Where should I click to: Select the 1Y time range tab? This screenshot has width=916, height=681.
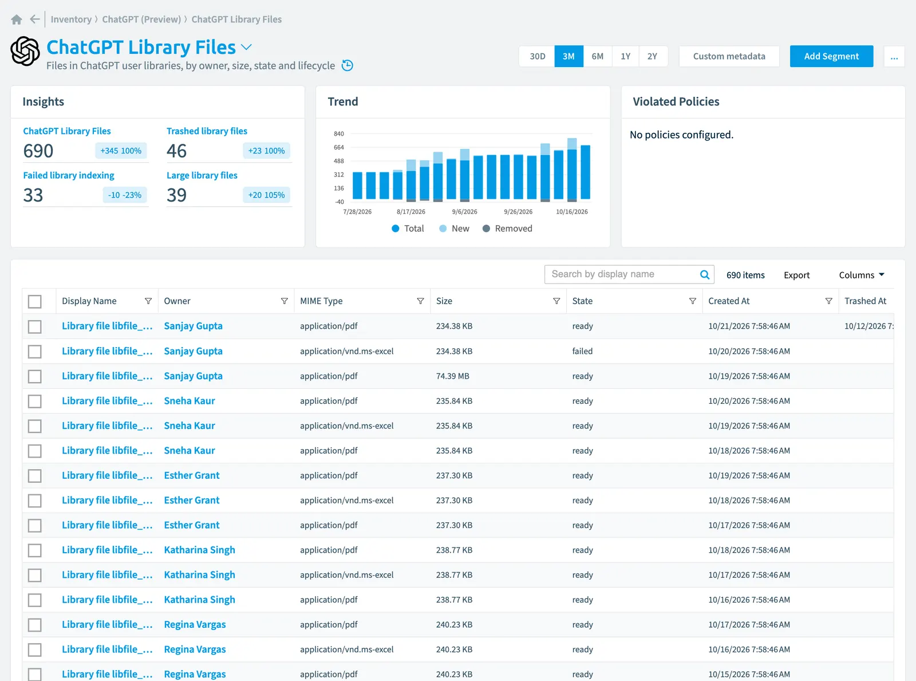[x=626, y=56]
